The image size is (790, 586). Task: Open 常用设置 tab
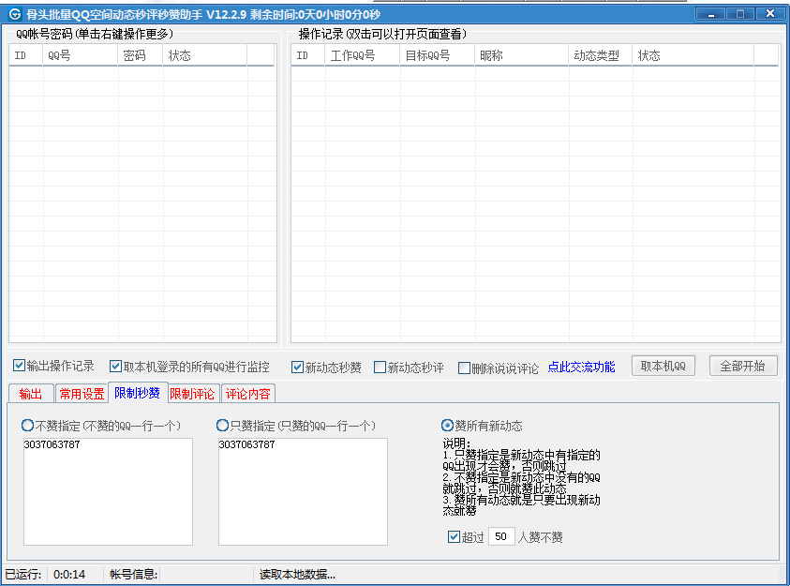pyautogui.click(x=82, y=394)
